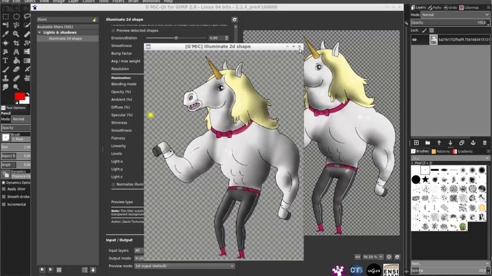
Task: Toggle visibility eye of the layer
Action: pyautogui.click(x=414, y=39)
